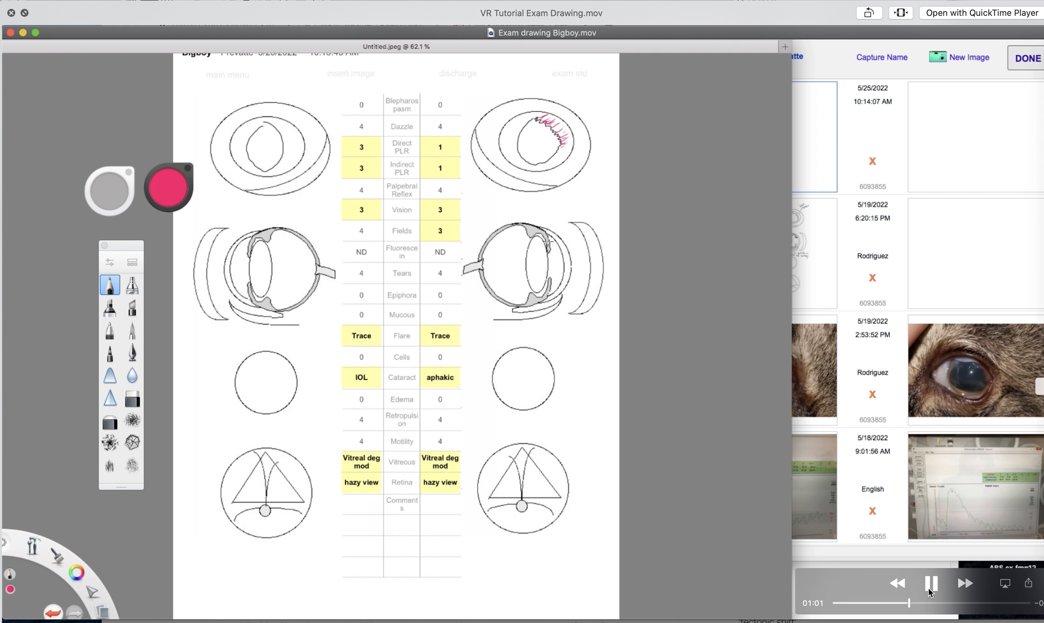Click the gray brush size puck
The height and width of the screenshot is (623, 1044).
(x=109, y=191)
